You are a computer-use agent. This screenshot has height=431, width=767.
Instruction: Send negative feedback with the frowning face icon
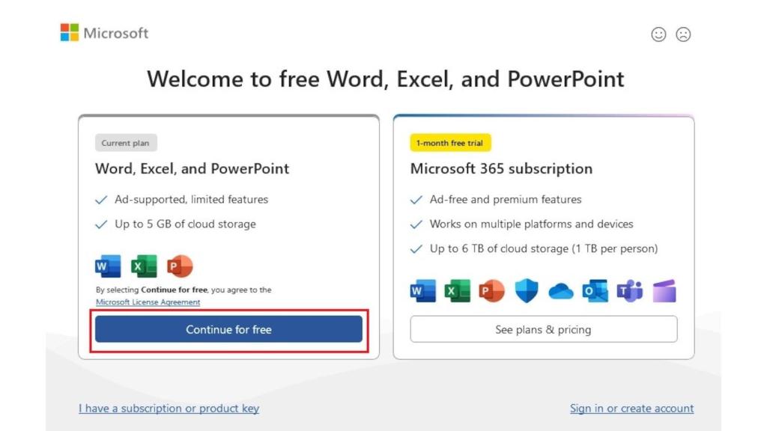pos(682,34)
